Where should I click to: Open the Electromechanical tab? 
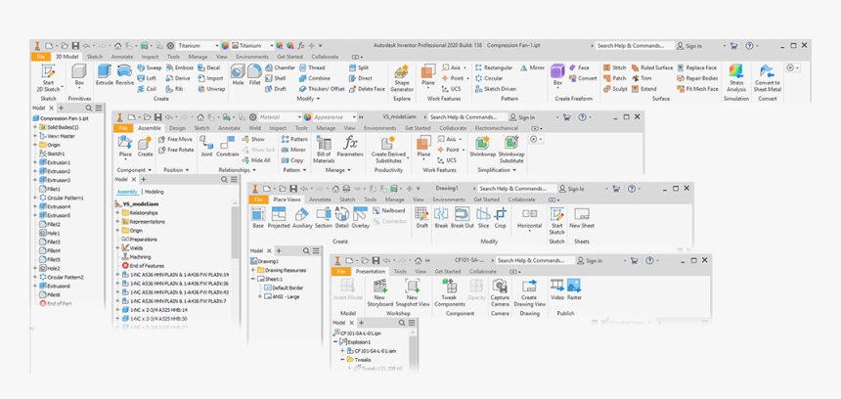click(x=496, y=128)
